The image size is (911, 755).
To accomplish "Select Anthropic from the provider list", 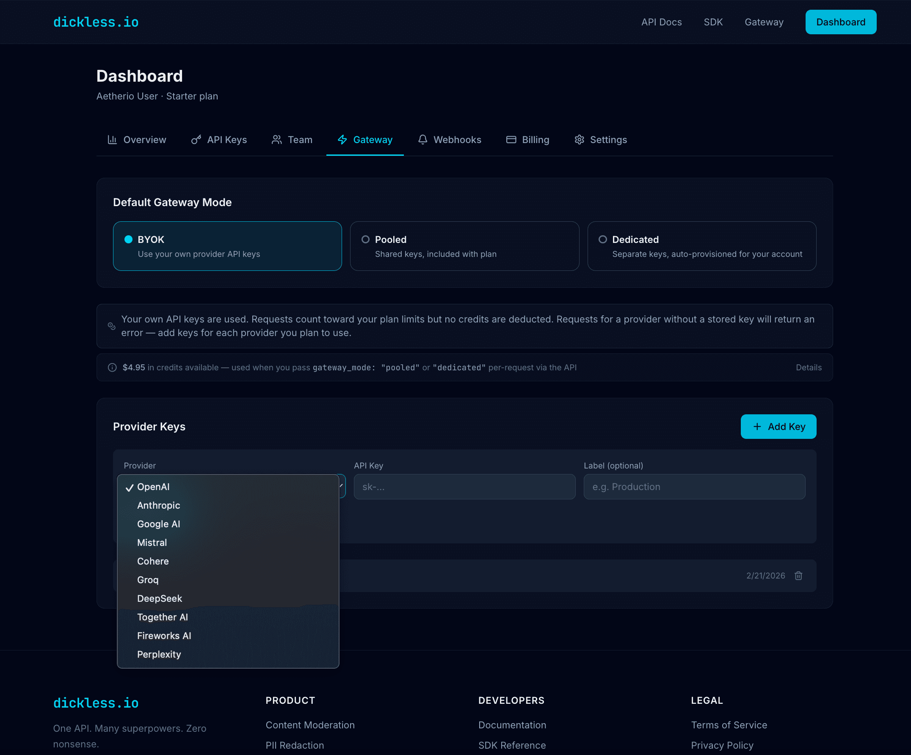I will (x=158, y=505).
